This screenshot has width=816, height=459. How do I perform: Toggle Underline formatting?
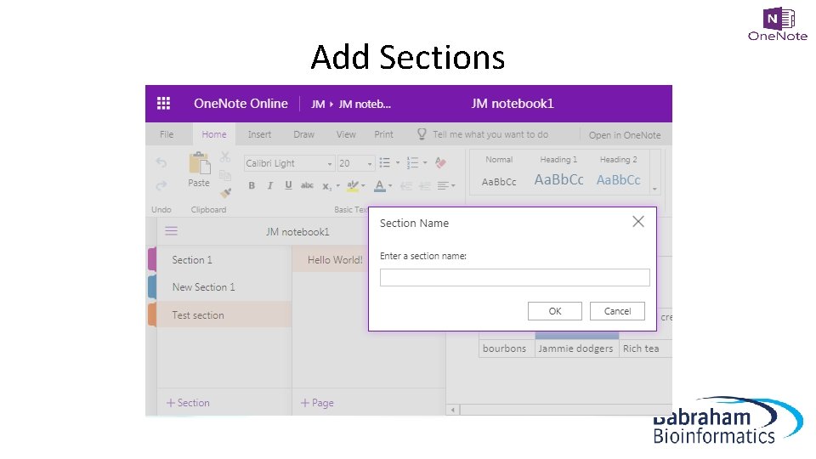(288, 185)
